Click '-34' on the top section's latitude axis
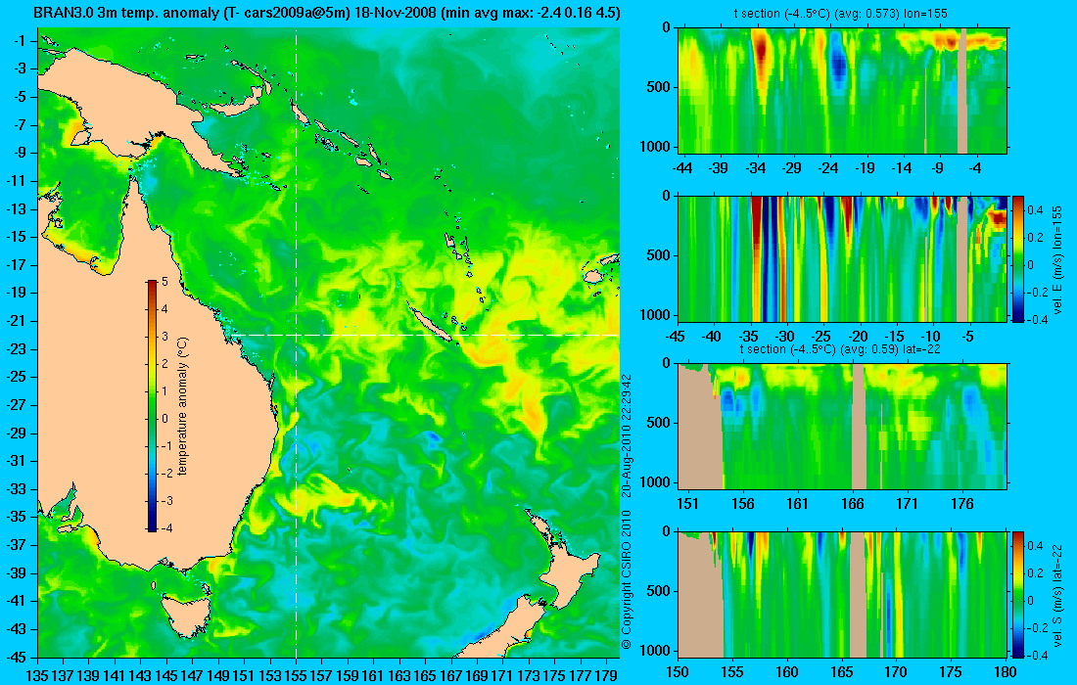 [756, 168]
